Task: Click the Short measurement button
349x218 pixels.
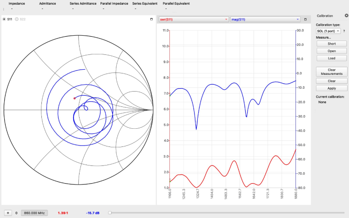Action: click(331, 44)
